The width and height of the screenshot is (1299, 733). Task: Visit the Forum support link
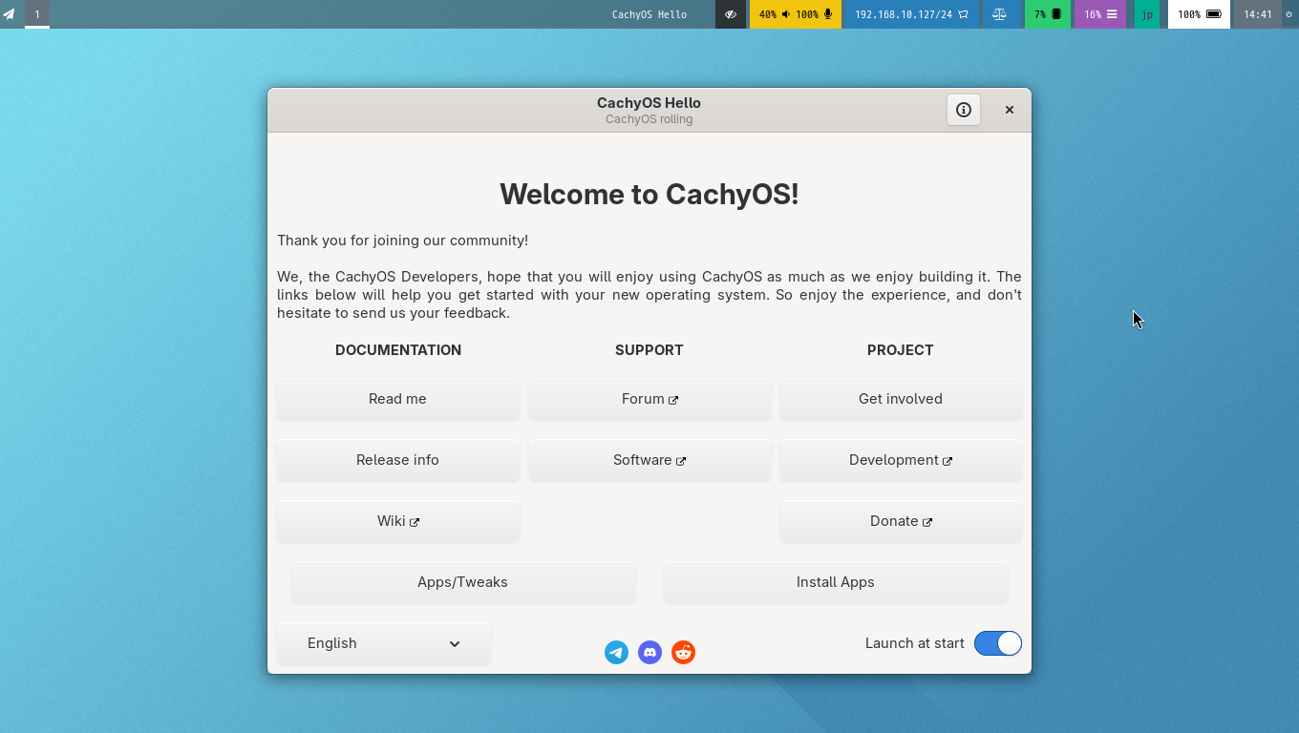[x=649, y=399]
